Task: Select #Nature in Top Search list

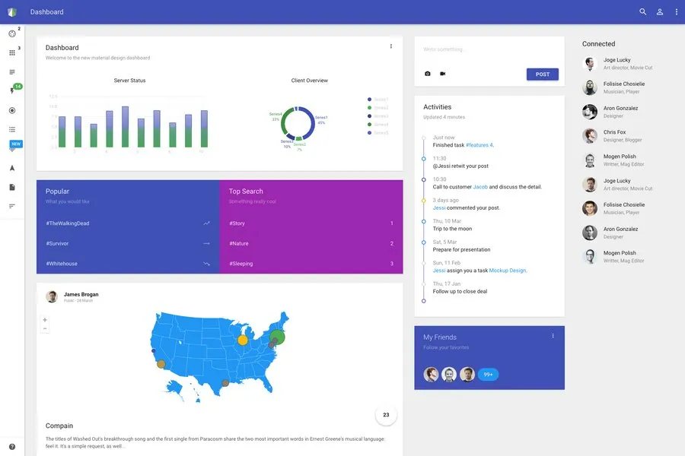Action: pyautogui.click(x=239, y=243)
